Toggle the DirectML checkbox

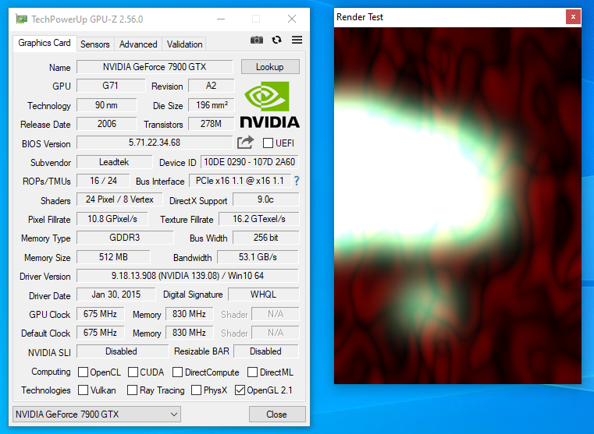click(252, 372)
